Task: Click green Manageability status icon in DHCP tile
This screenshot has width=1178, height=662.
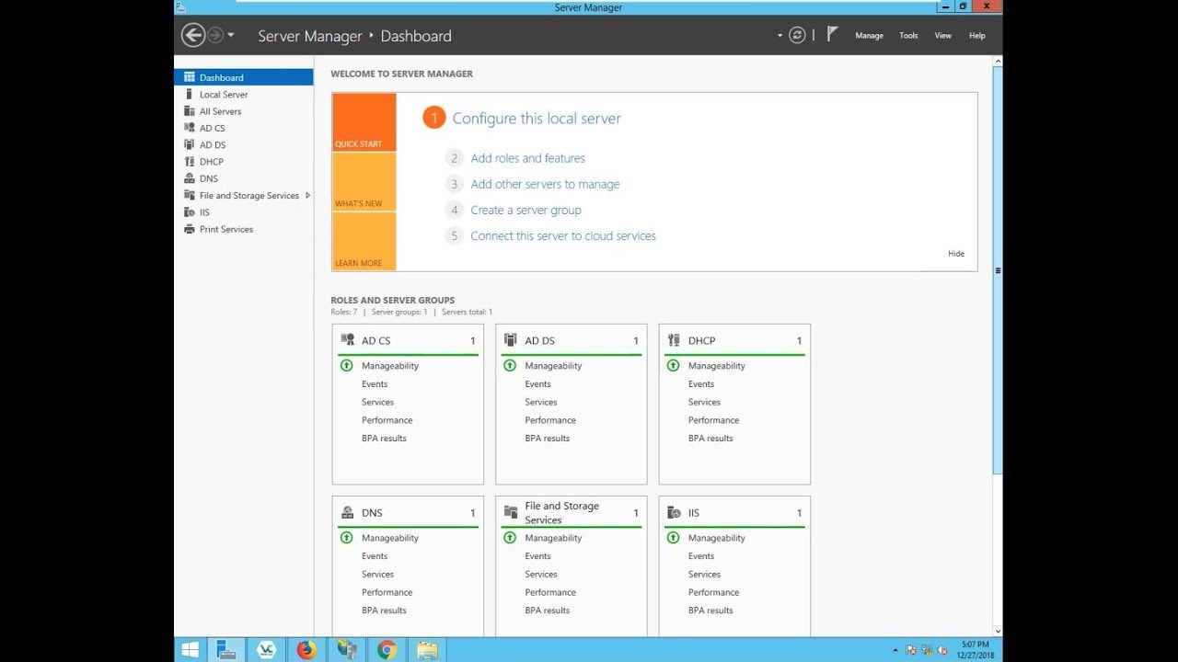Action: click(x=674, y=366)
